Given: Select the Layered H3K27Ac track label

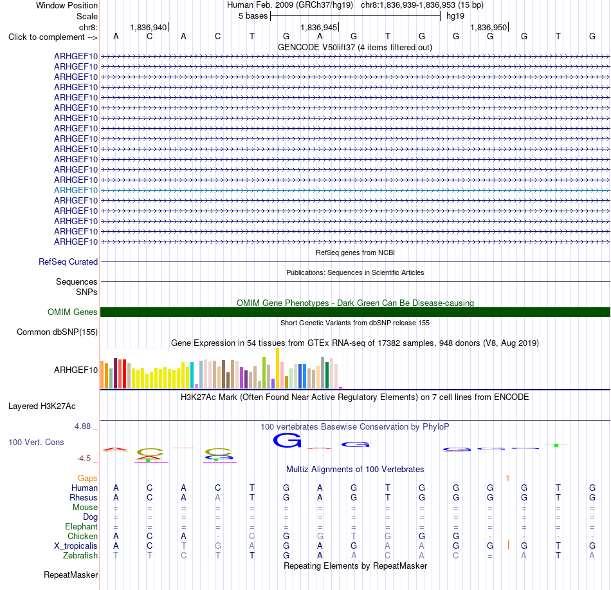Looking at the screenshot, I should coord(42,406).
